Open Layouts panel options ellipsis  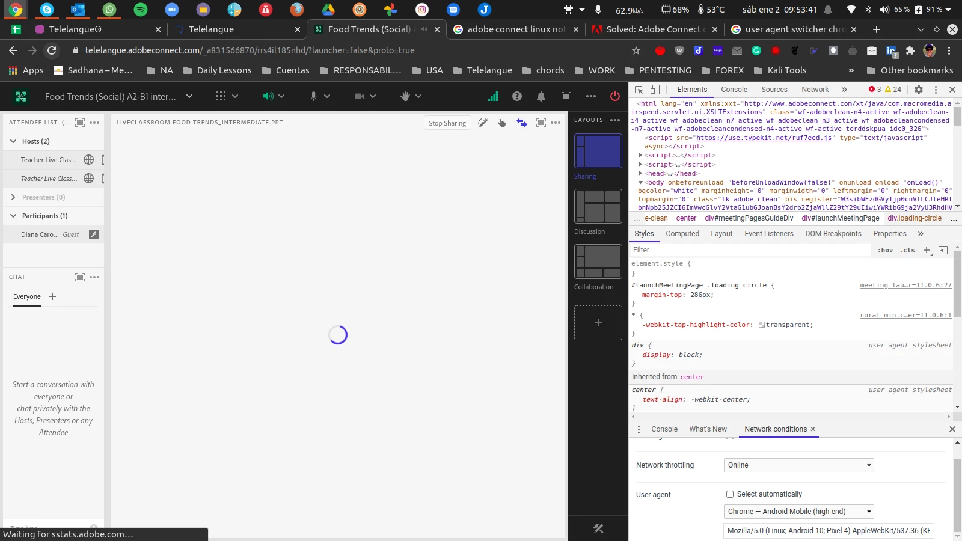click(615, 120)
